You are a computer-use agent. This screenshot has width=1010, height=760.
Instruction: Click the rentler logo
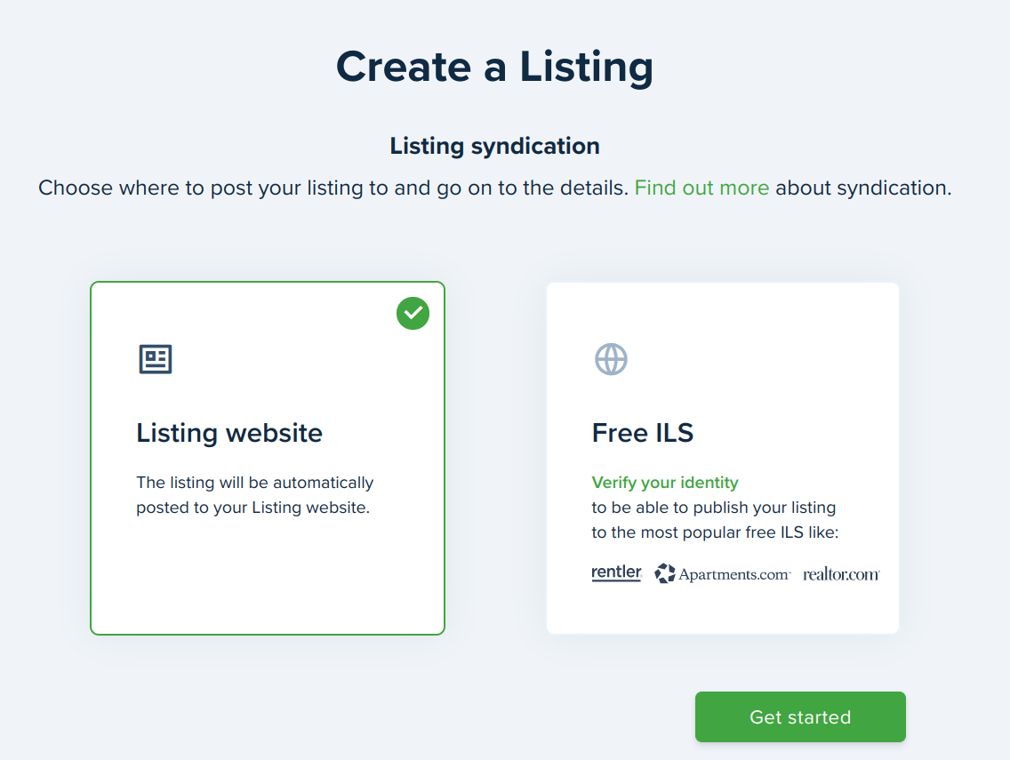pyautogui.click(x=616, y=573)
